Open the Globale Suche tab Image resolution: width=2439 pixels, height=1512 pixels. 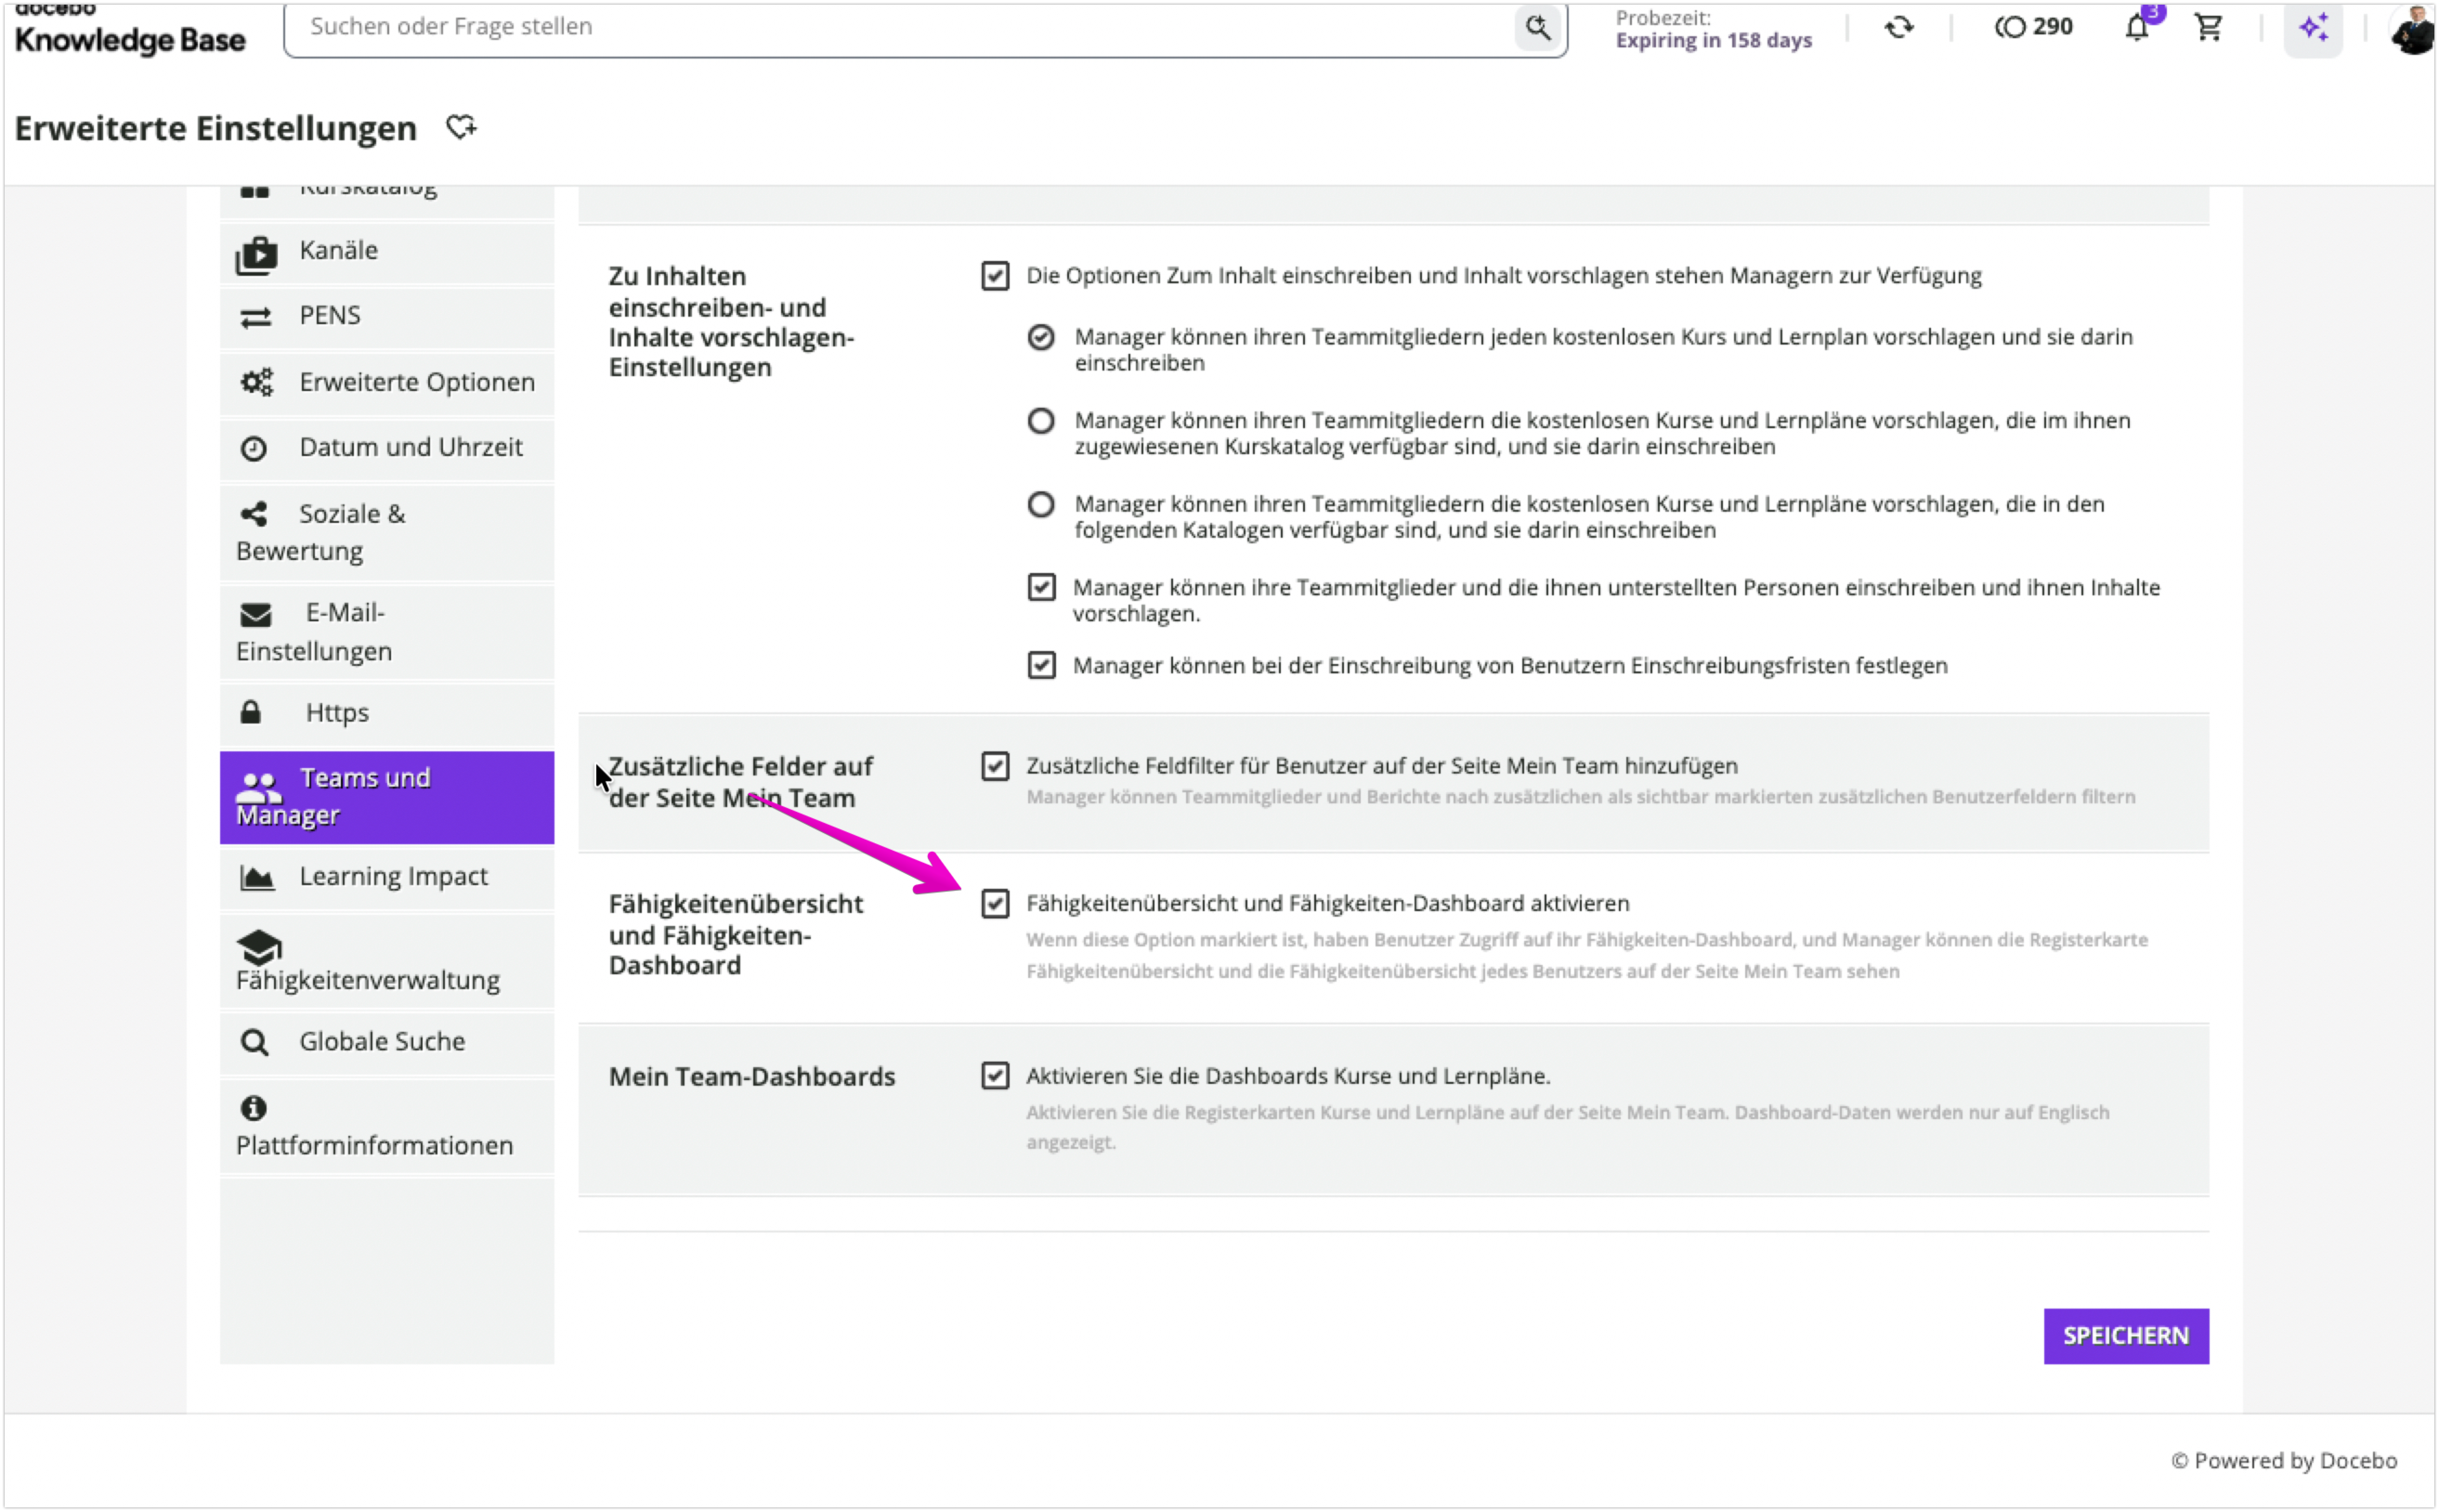(387, 1043)
